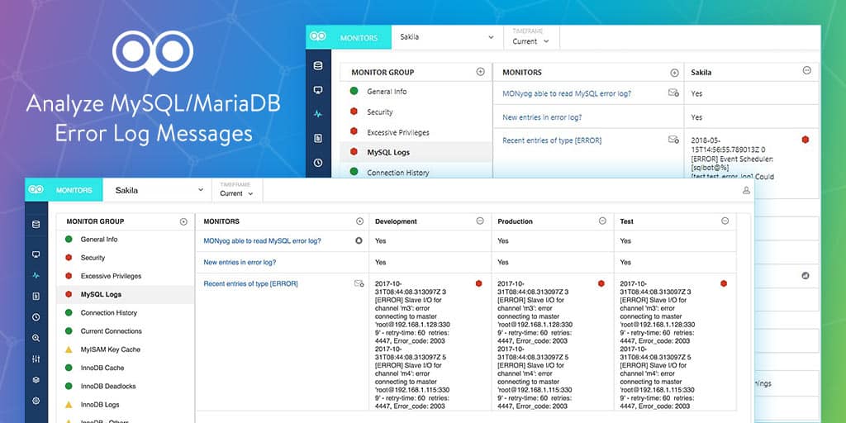This screenshot has height=423, width=846.
Task: Switch to MONITORS tab in the back window
Action: click(x=359, y=38)
